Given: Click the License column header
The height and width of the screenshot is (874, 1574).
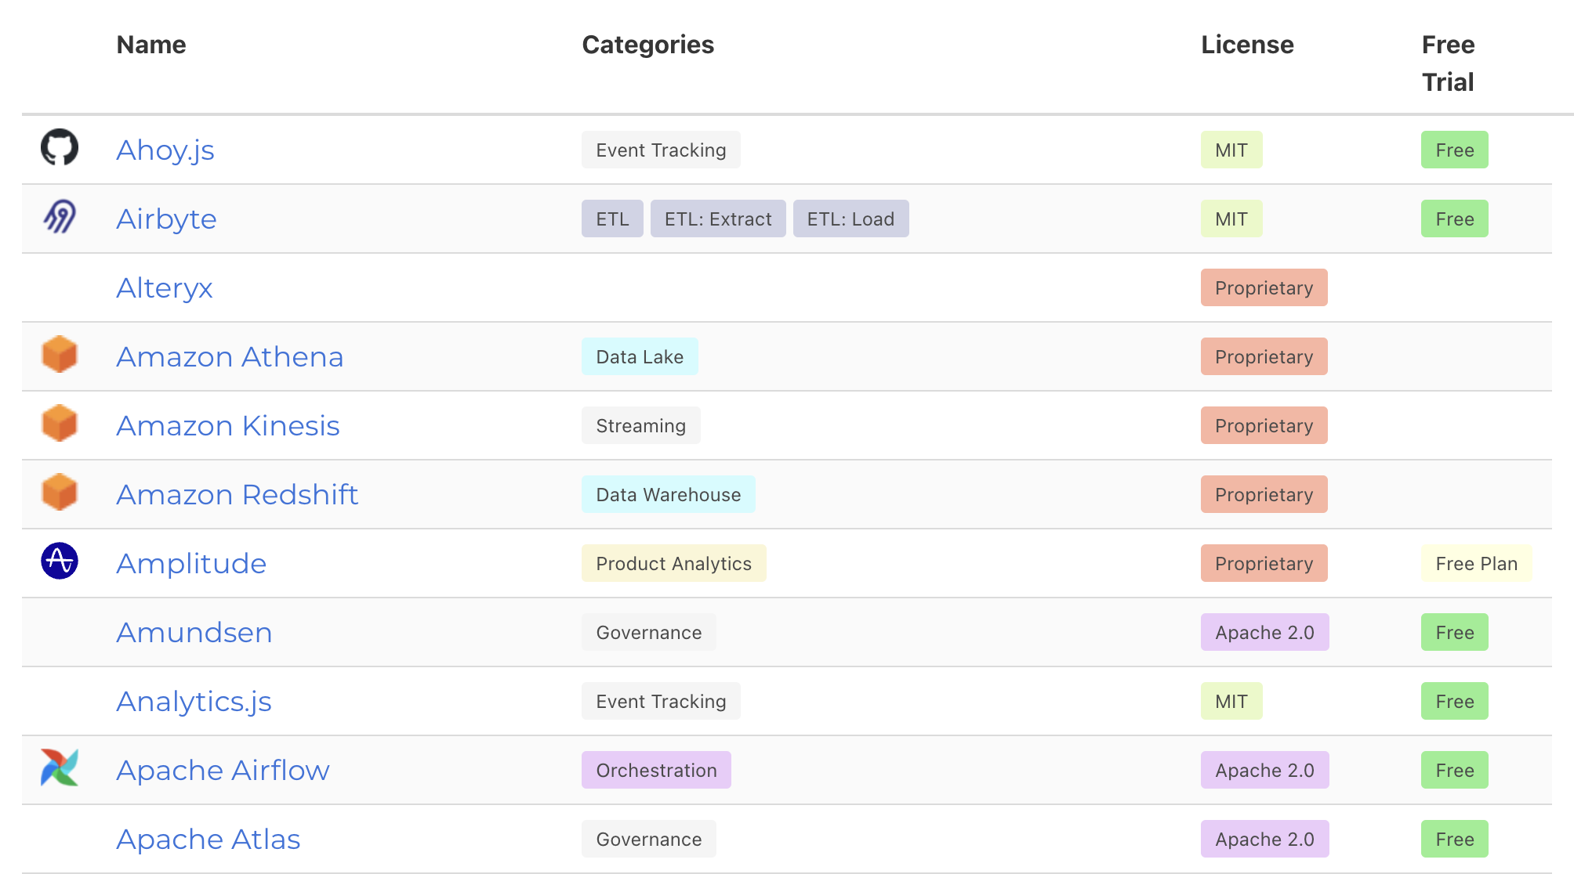Looking at the screenshot, I should click(x=1247, y=45).
